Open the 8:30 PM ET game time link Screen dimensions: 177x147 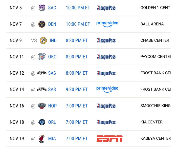[77, 40]
